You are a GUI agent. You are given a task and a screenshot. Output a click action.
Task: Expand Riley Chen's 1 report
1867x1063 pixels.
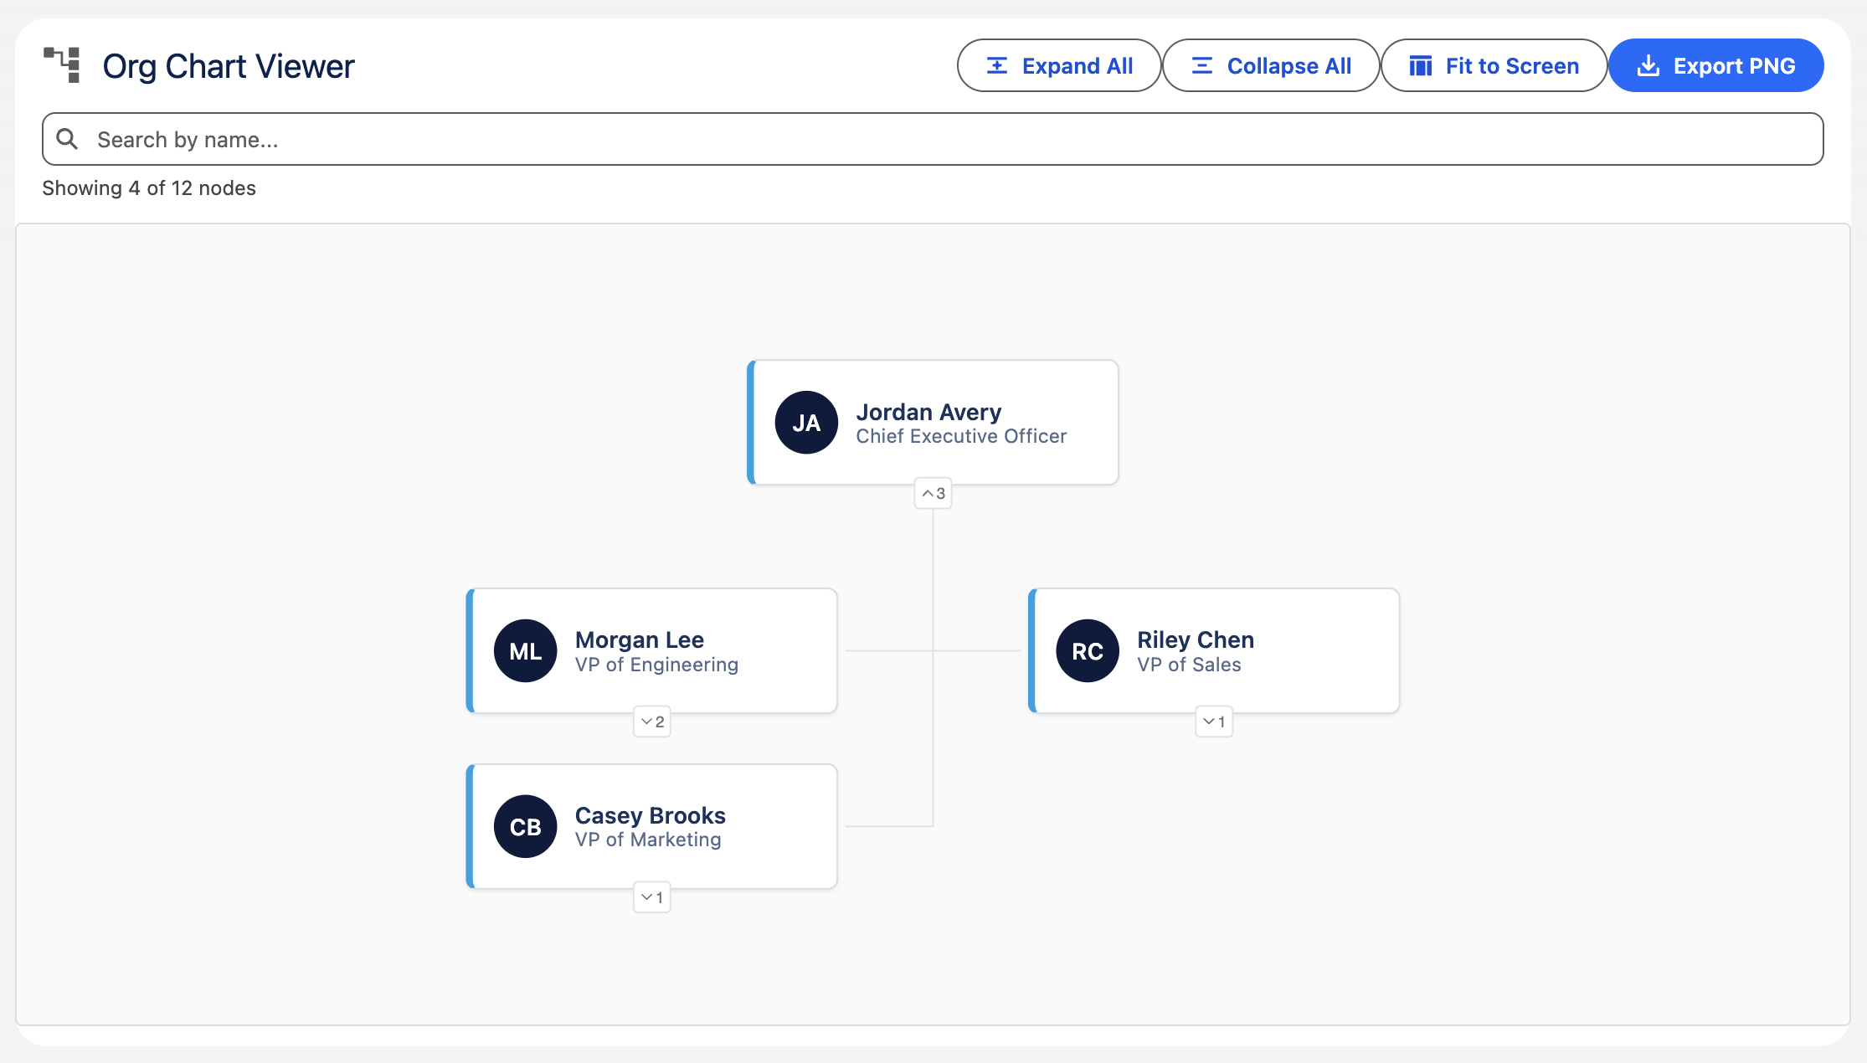1214,722
